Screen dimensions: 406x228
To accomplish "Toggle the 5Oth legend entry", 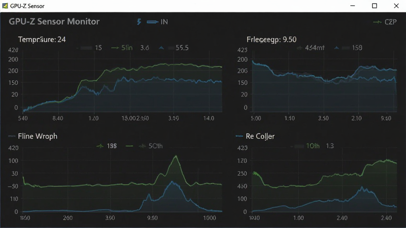I will (151, 146).
